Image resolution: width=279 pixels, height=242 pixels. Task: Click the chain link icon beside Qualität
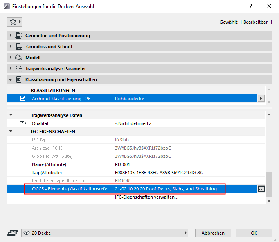[23, 123]
